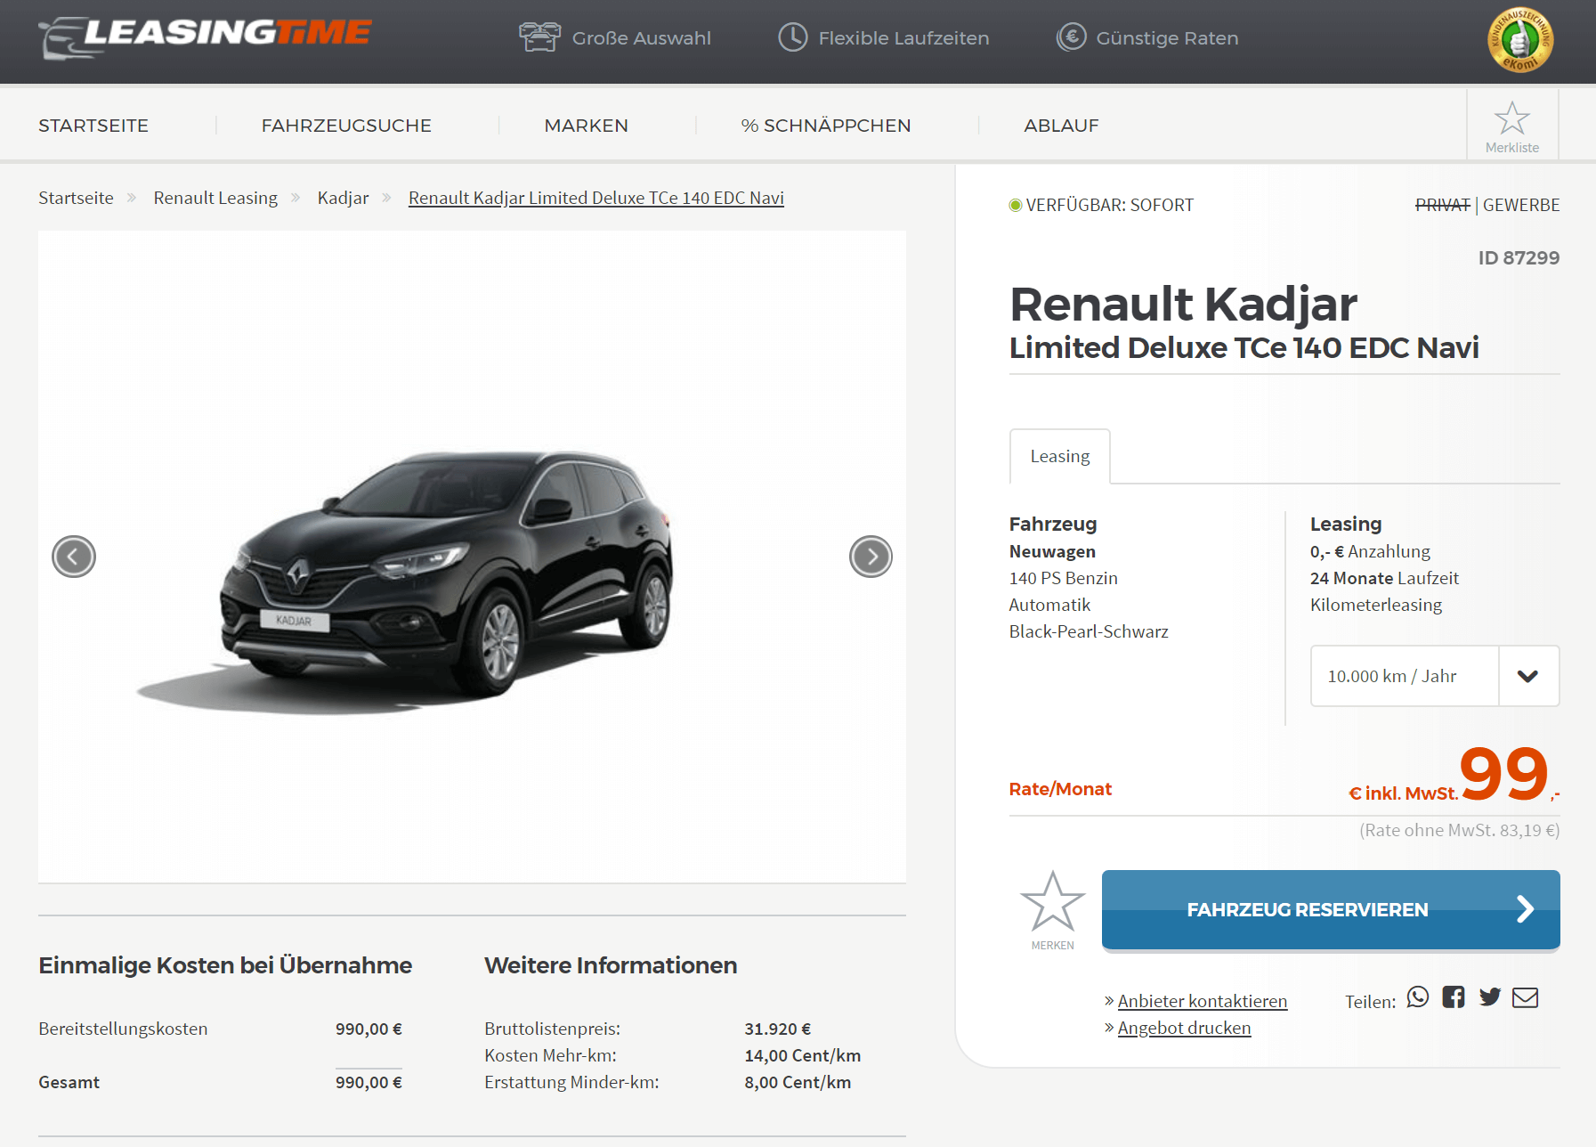Show previous car image with left arrow
Screen dimensions: 1596x1147
[x=74, y=557]
